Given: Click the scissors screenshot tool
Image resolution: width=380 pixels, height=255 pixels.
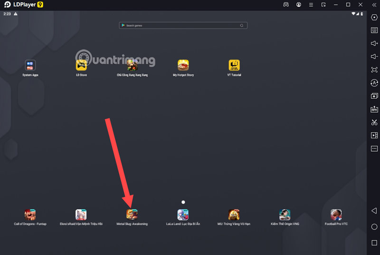Looking at the screenshot, I should (x=374, y=122).
